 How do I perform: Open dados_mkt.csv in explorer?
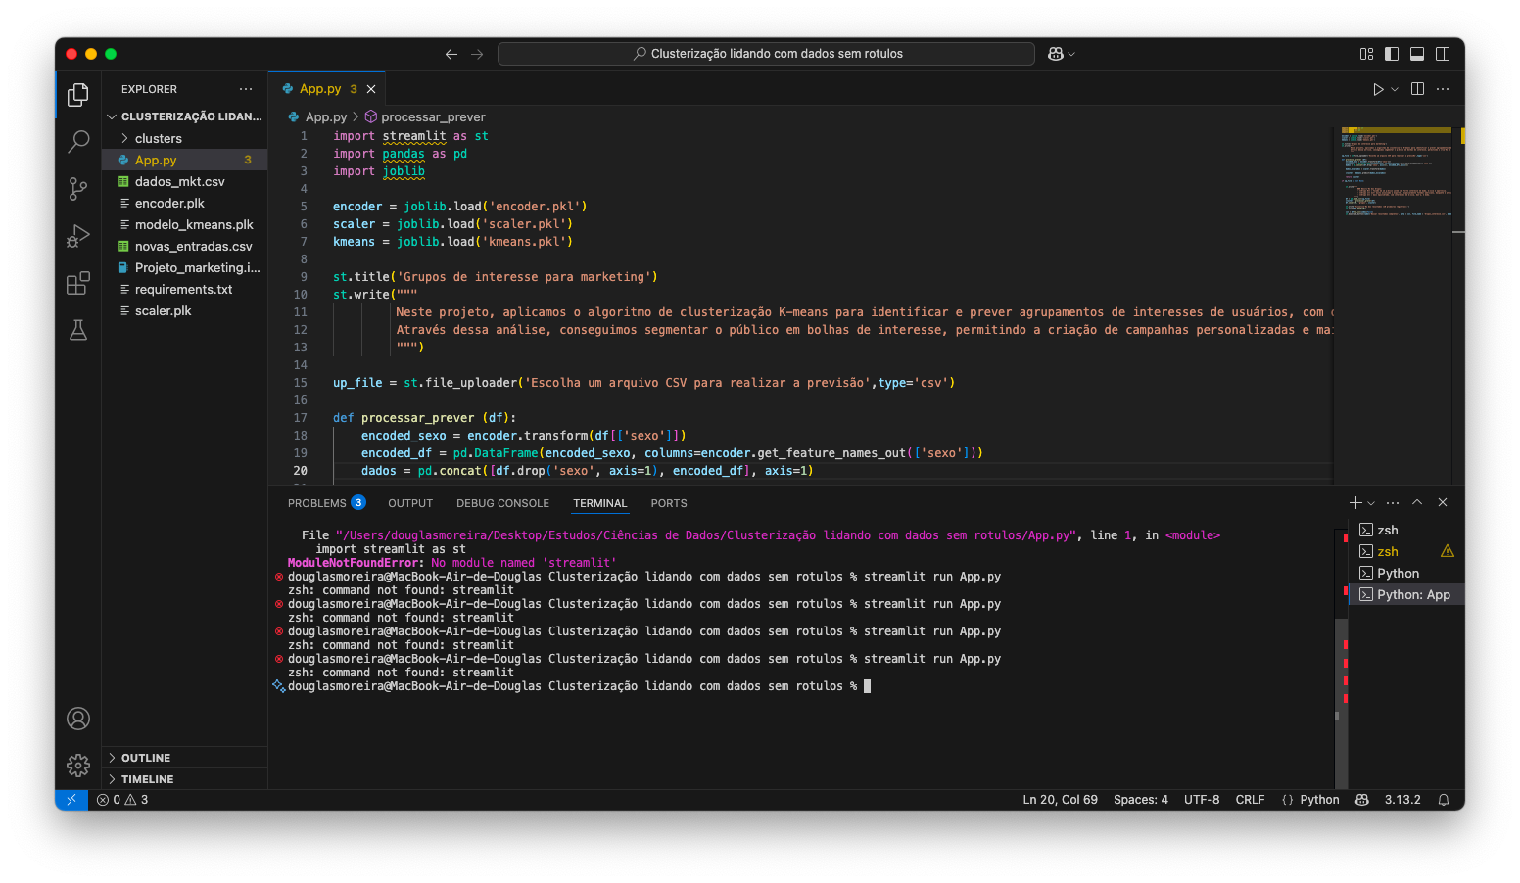click(x=185, y=181)
